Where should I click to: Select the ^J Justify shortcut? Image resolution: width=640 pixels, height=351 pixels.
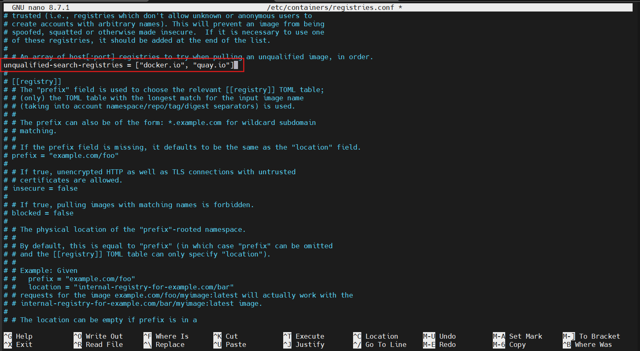[304, 344]
